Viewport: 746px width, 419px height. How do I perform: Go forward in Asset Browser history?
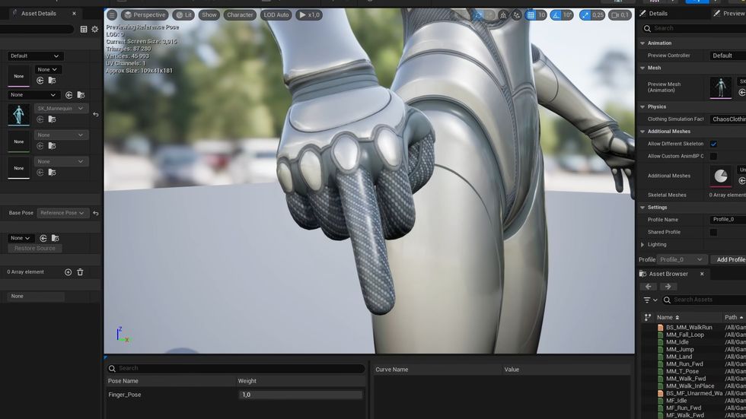tap(668, 287)
